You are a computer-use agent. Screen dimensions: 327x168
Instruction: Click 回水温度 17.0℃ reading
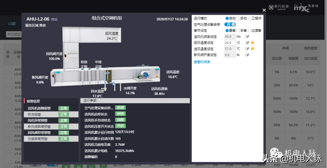pyautogui.click(x=97, y=94)
